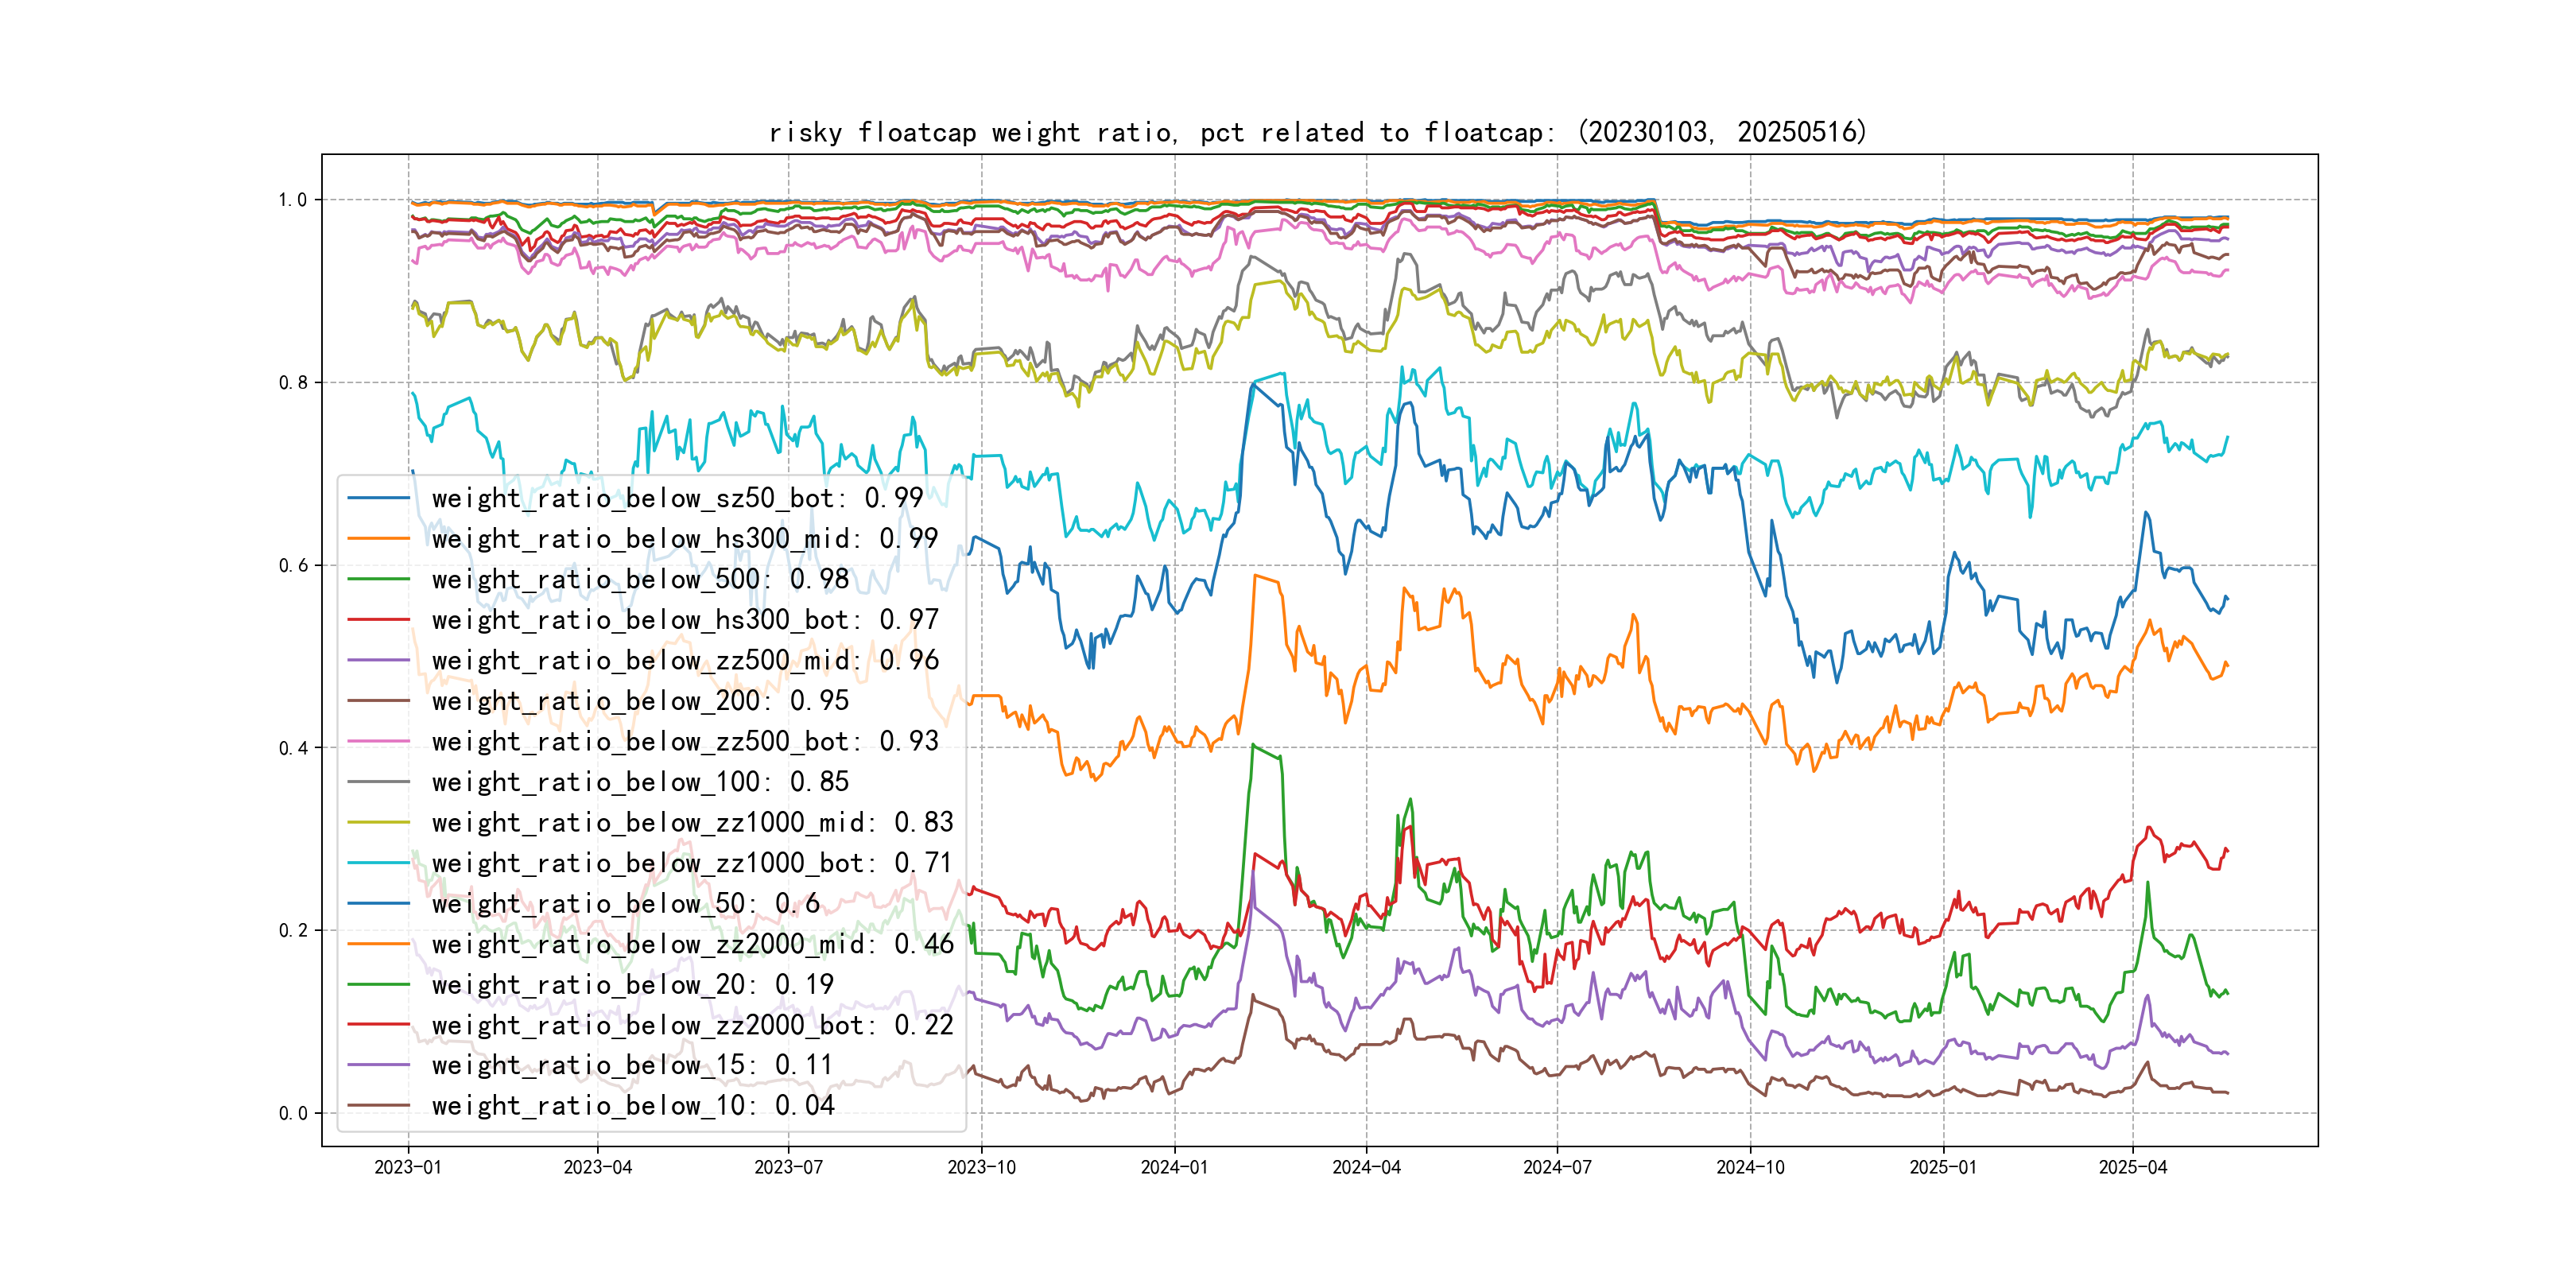Select the weight_ratio_below_500 legend text
Screen dimensions: 2576x1288
(640, 579)
